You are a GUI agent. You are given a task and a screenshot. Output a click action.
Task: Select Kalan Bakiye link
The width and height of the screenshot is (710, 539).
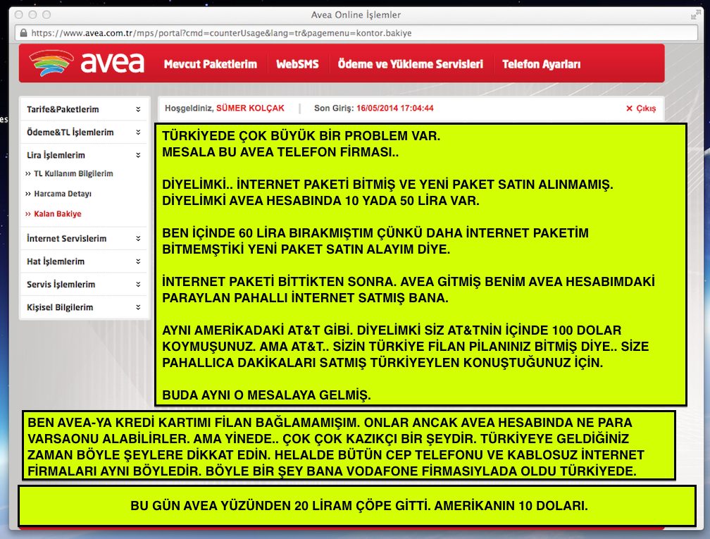coord(58,213)
